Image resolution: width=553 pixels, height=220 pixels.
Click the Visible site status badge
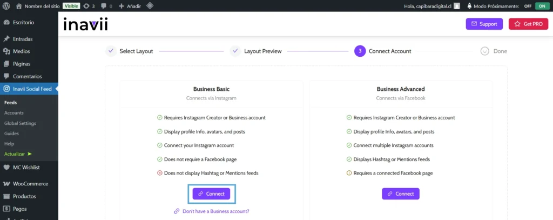[71, 6]
